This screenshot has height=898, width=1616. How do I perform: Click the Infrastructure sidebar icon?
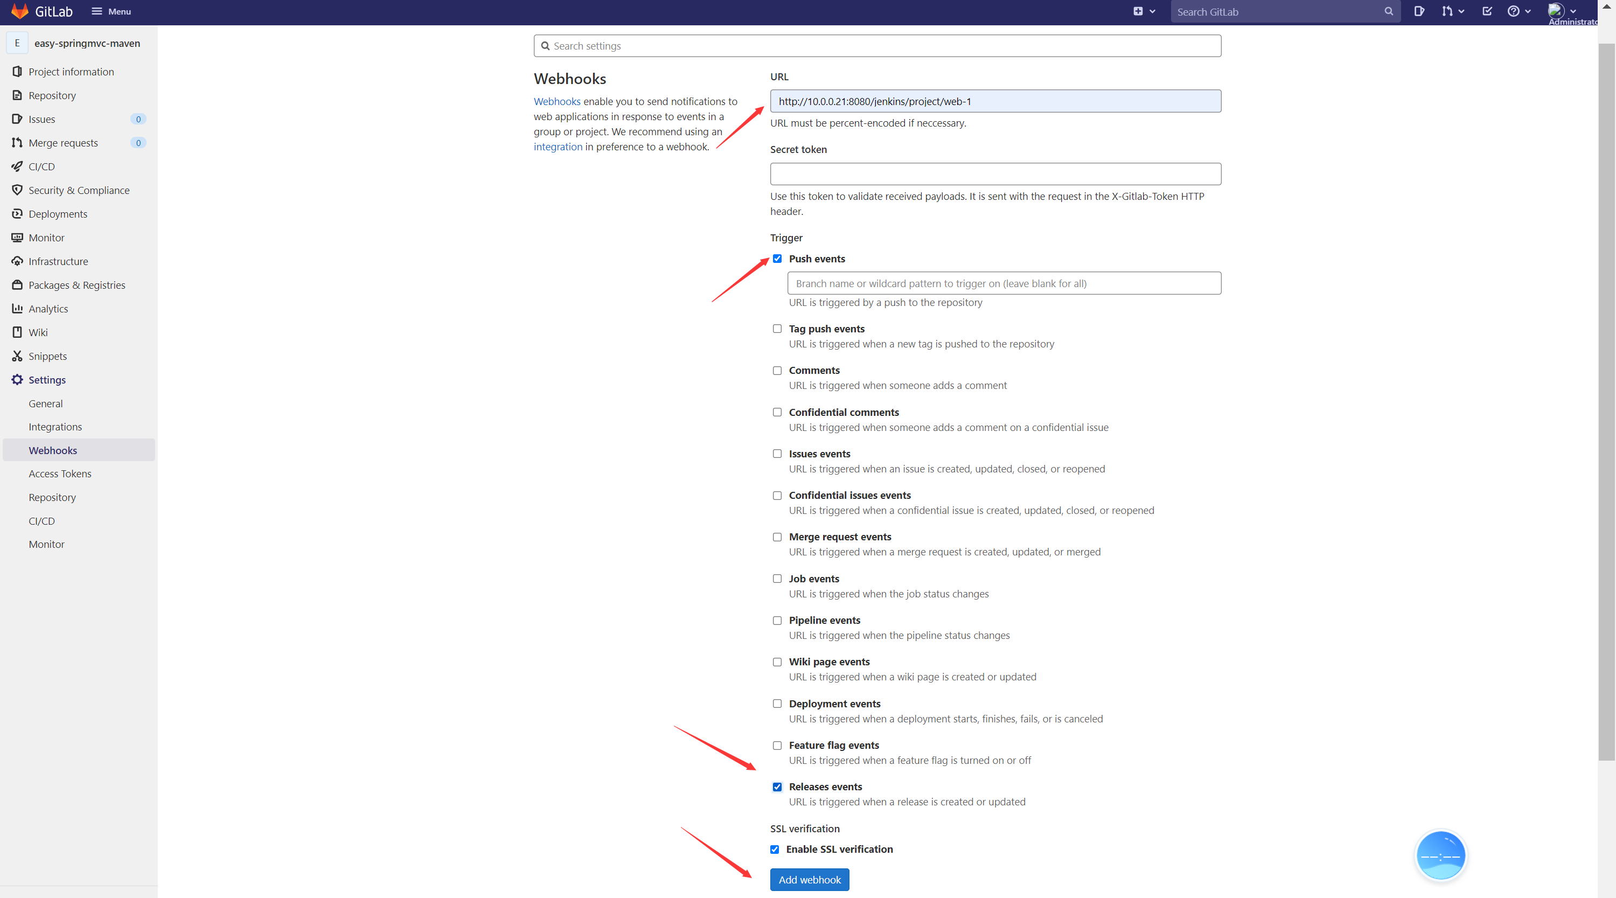(17, 261)
